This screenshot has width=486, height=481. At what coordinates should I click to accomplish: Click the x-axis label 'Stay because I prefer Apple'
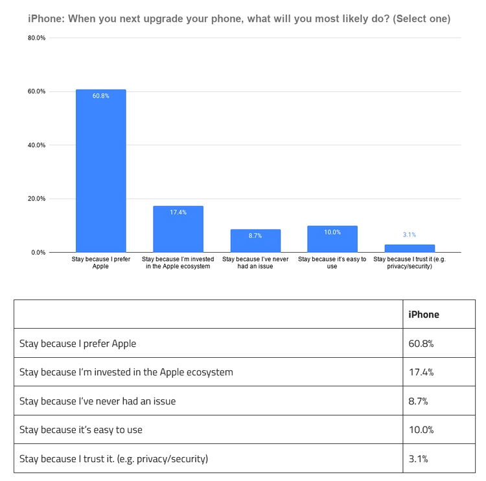(100, 263)
